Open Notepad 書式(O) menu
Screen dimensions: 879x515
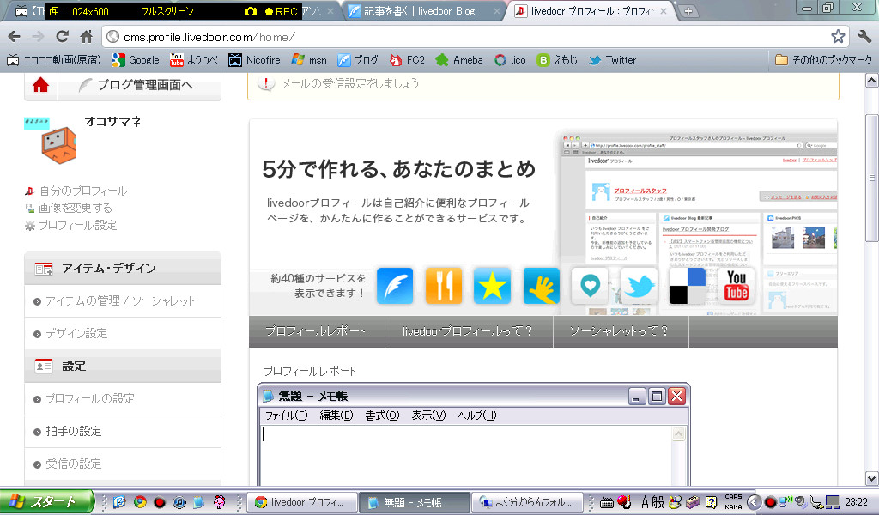point(382,415)
